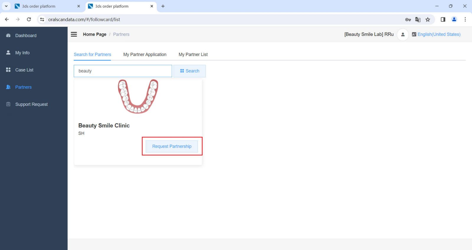Viewport: 472px width, 250px height.
Task: Close the first 3ds order platform tab
Action: 78,6
